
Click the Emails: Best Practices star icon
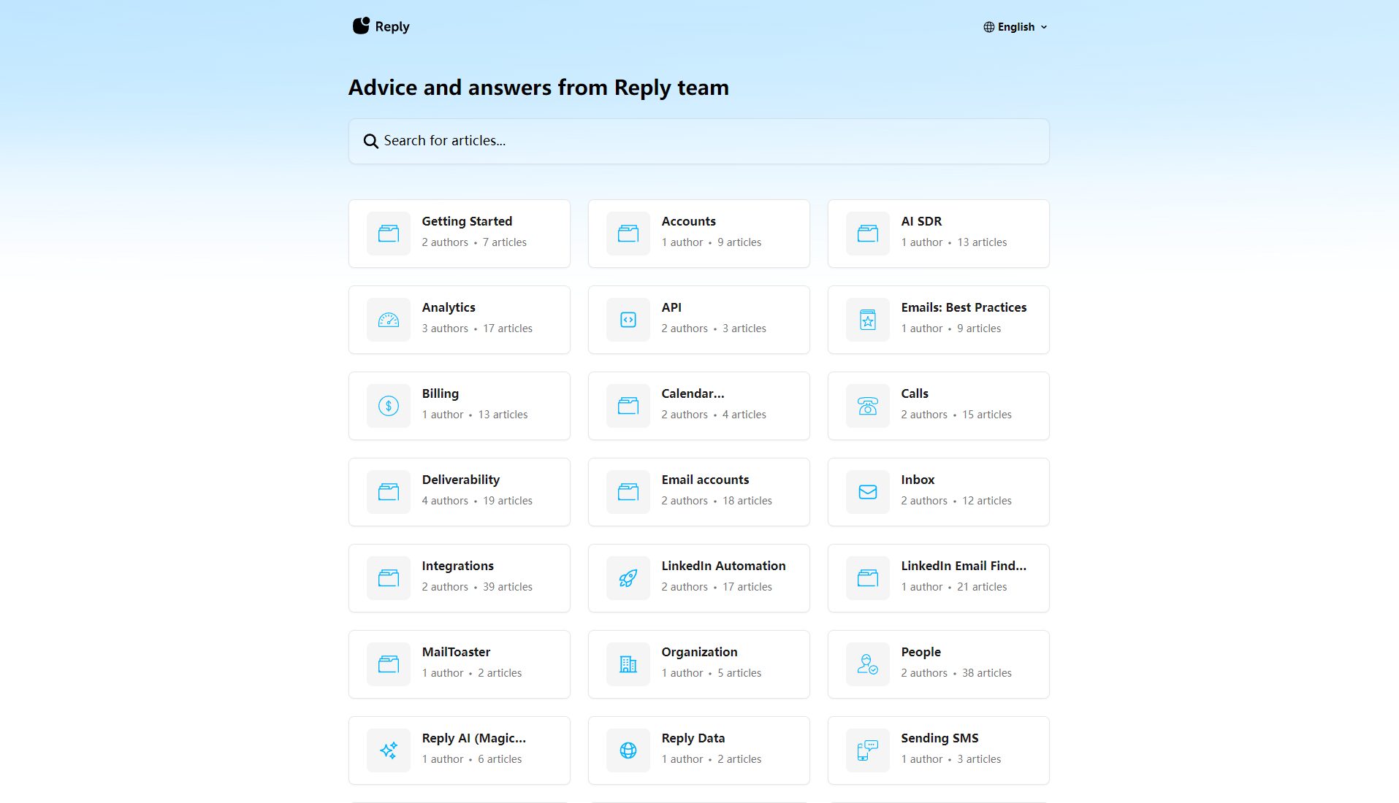pyautogui.click(x=868, y=320)
